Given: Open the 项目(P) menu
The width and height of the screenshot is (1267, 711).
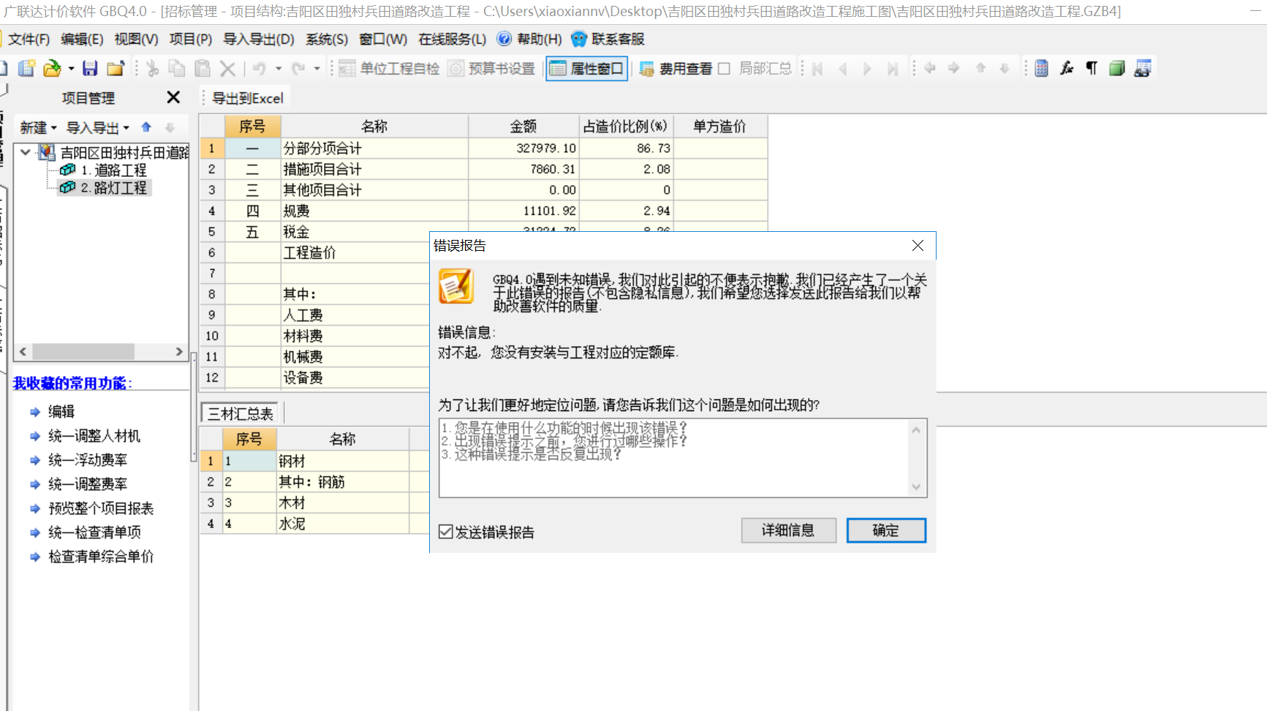Looking at the screenshot, I should pyautogui.click(x=190, y=39).
